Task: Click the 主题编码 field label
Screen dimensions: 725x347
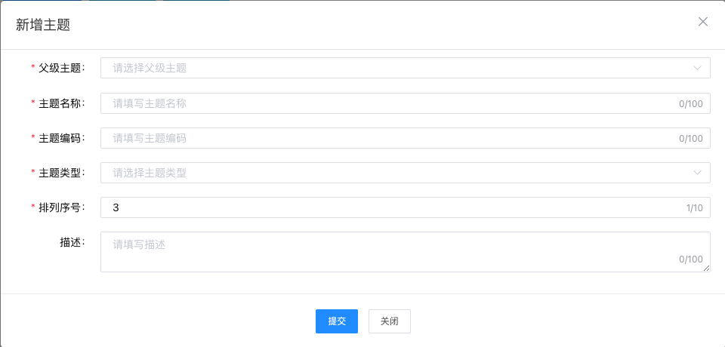Action: click(x=62, y=138)
